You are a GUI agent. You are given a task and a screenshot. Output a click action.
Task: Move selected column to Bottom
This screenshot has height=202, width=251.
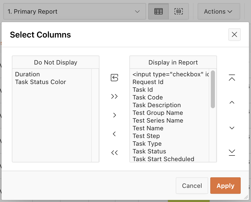click(232, 153)
